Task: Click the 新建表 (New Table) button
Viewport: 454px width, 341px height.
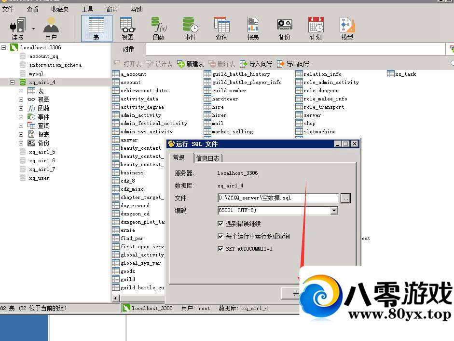Action: (191, 64)
